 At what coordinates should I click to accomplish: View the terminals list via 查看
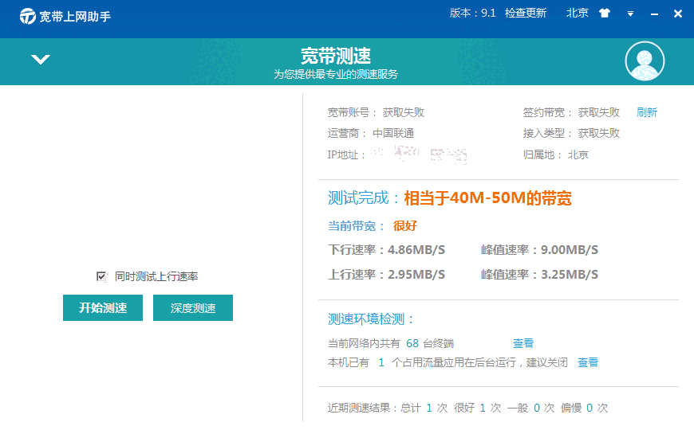pyautogui.click(x=523, y=343)
